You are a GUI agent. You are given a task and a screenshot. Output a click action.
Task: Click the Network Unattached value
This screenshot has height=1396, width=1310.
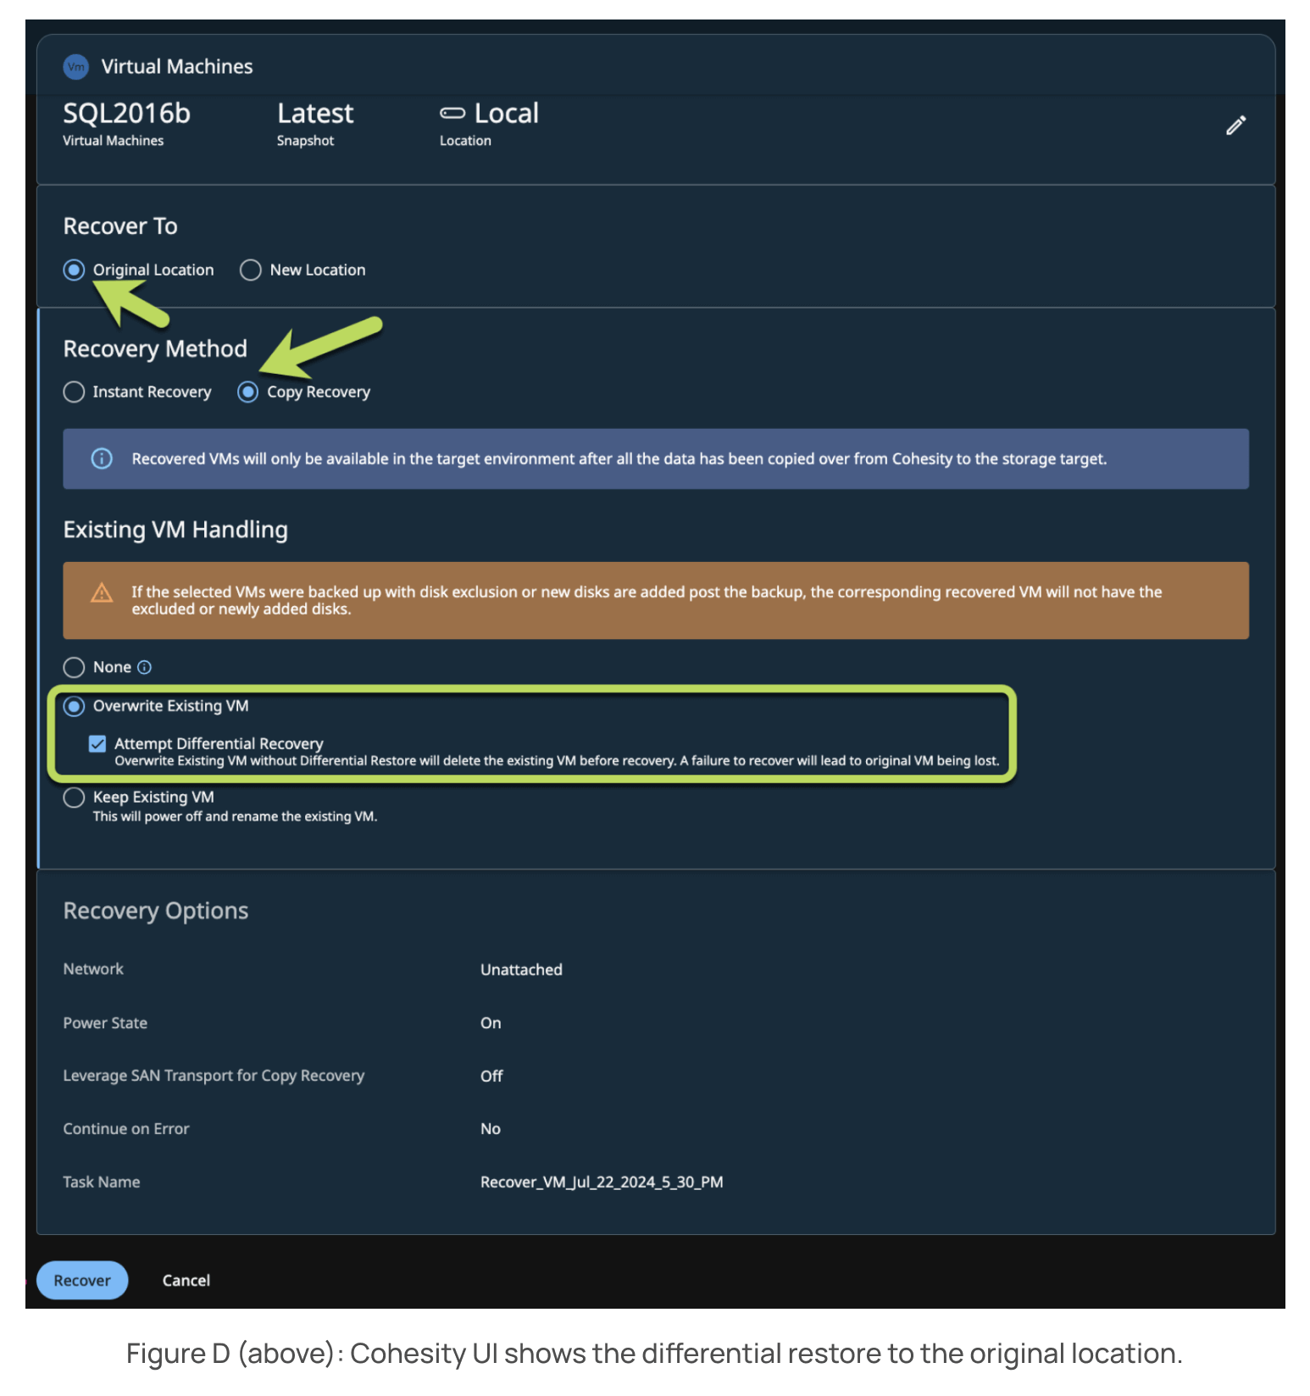tap(521, 970)
